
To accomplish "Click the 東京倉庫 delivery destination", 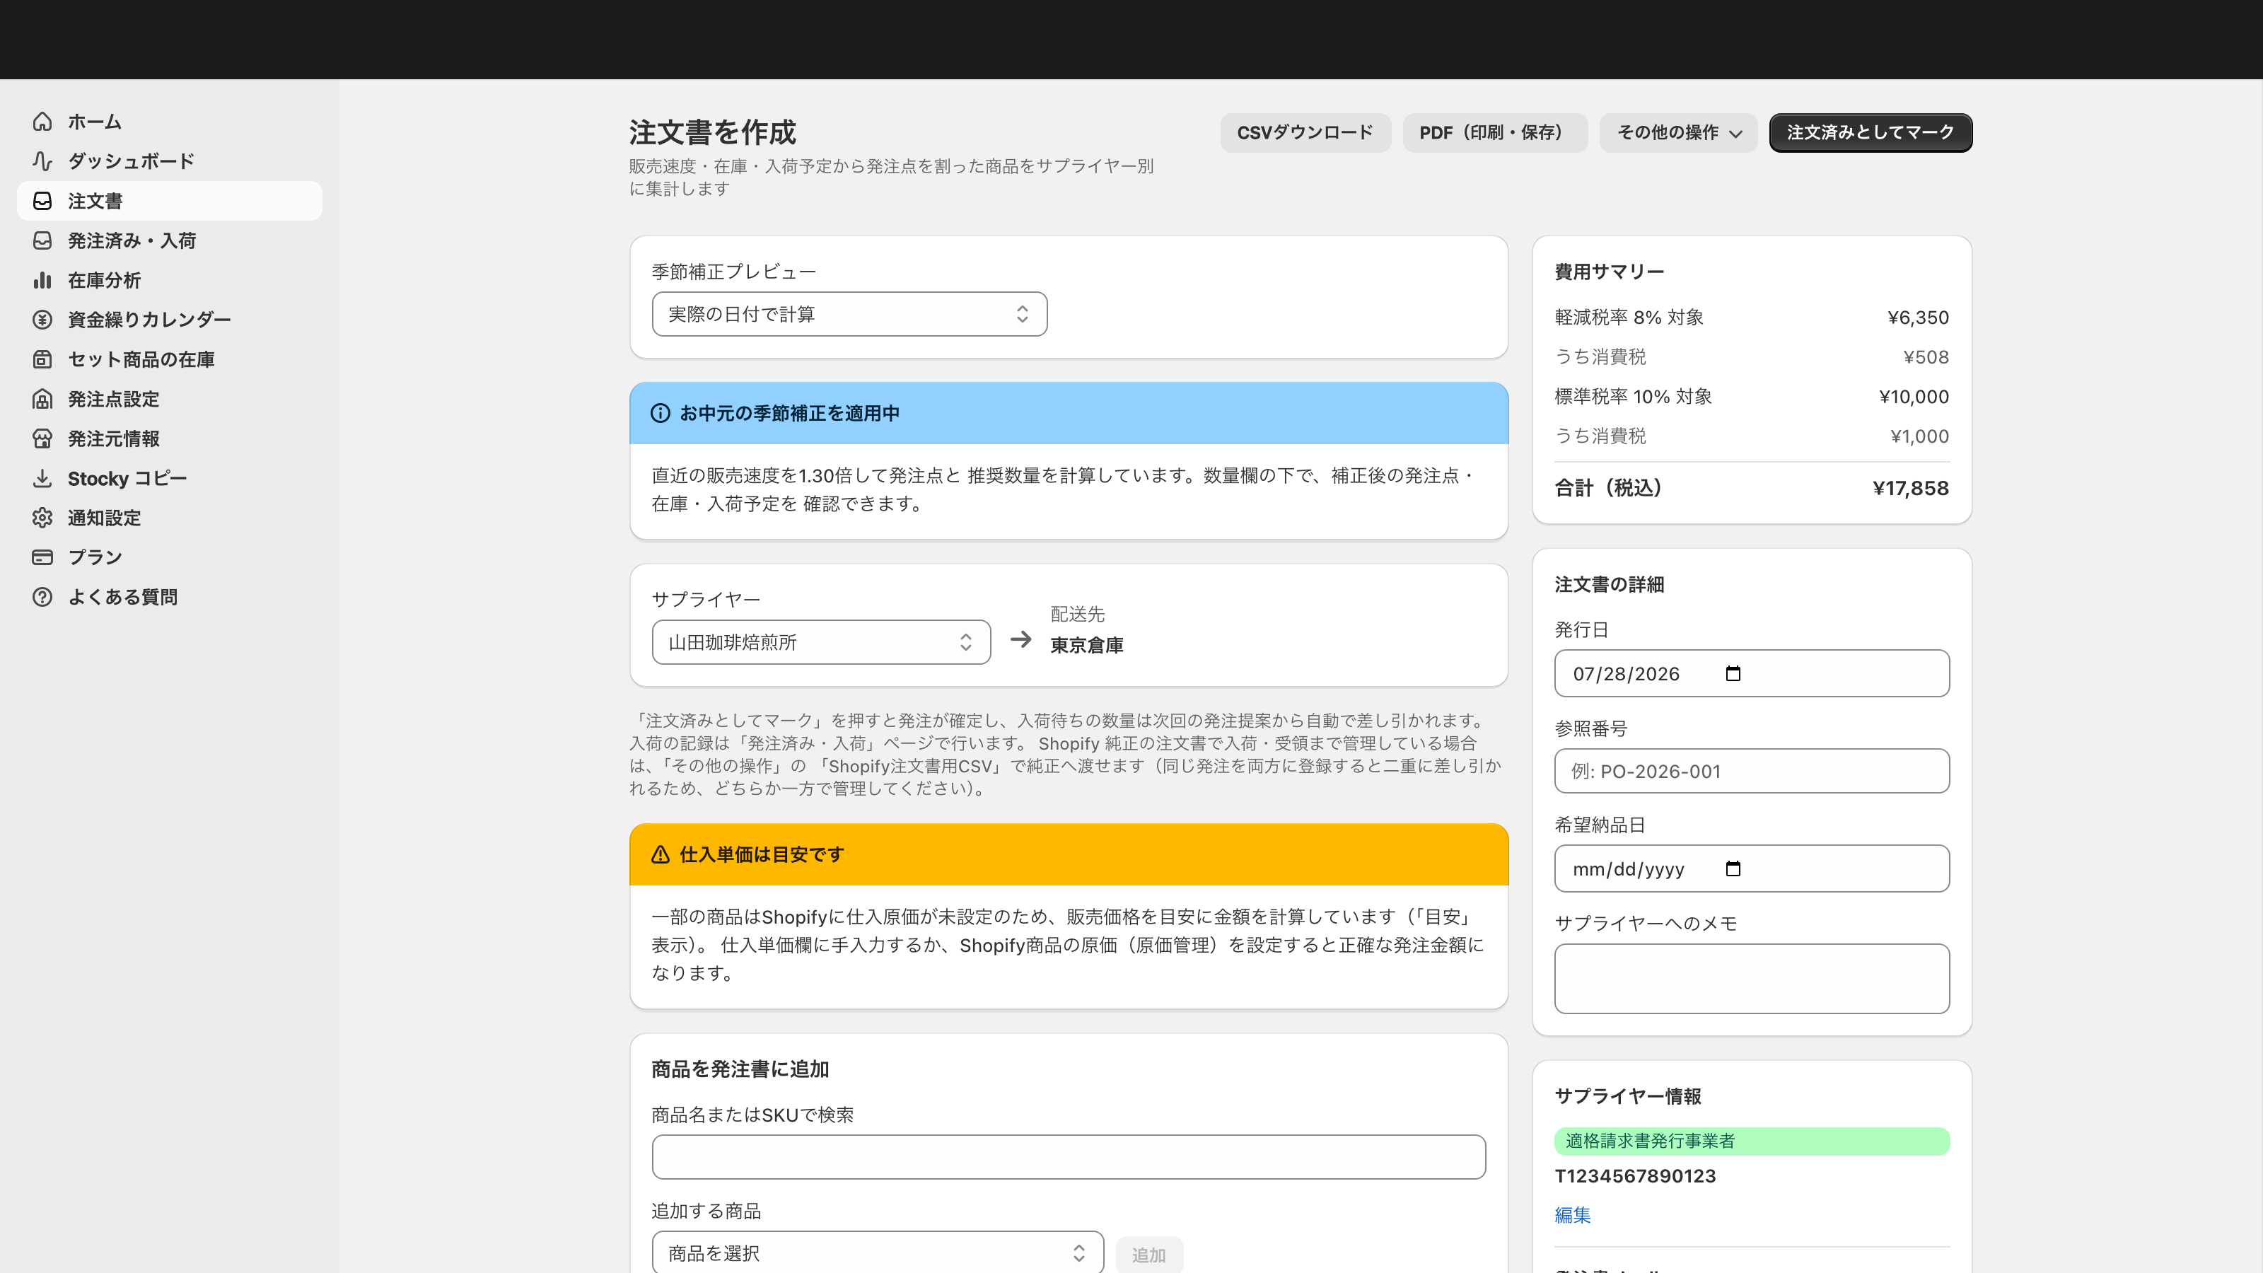I will 1087,645.
